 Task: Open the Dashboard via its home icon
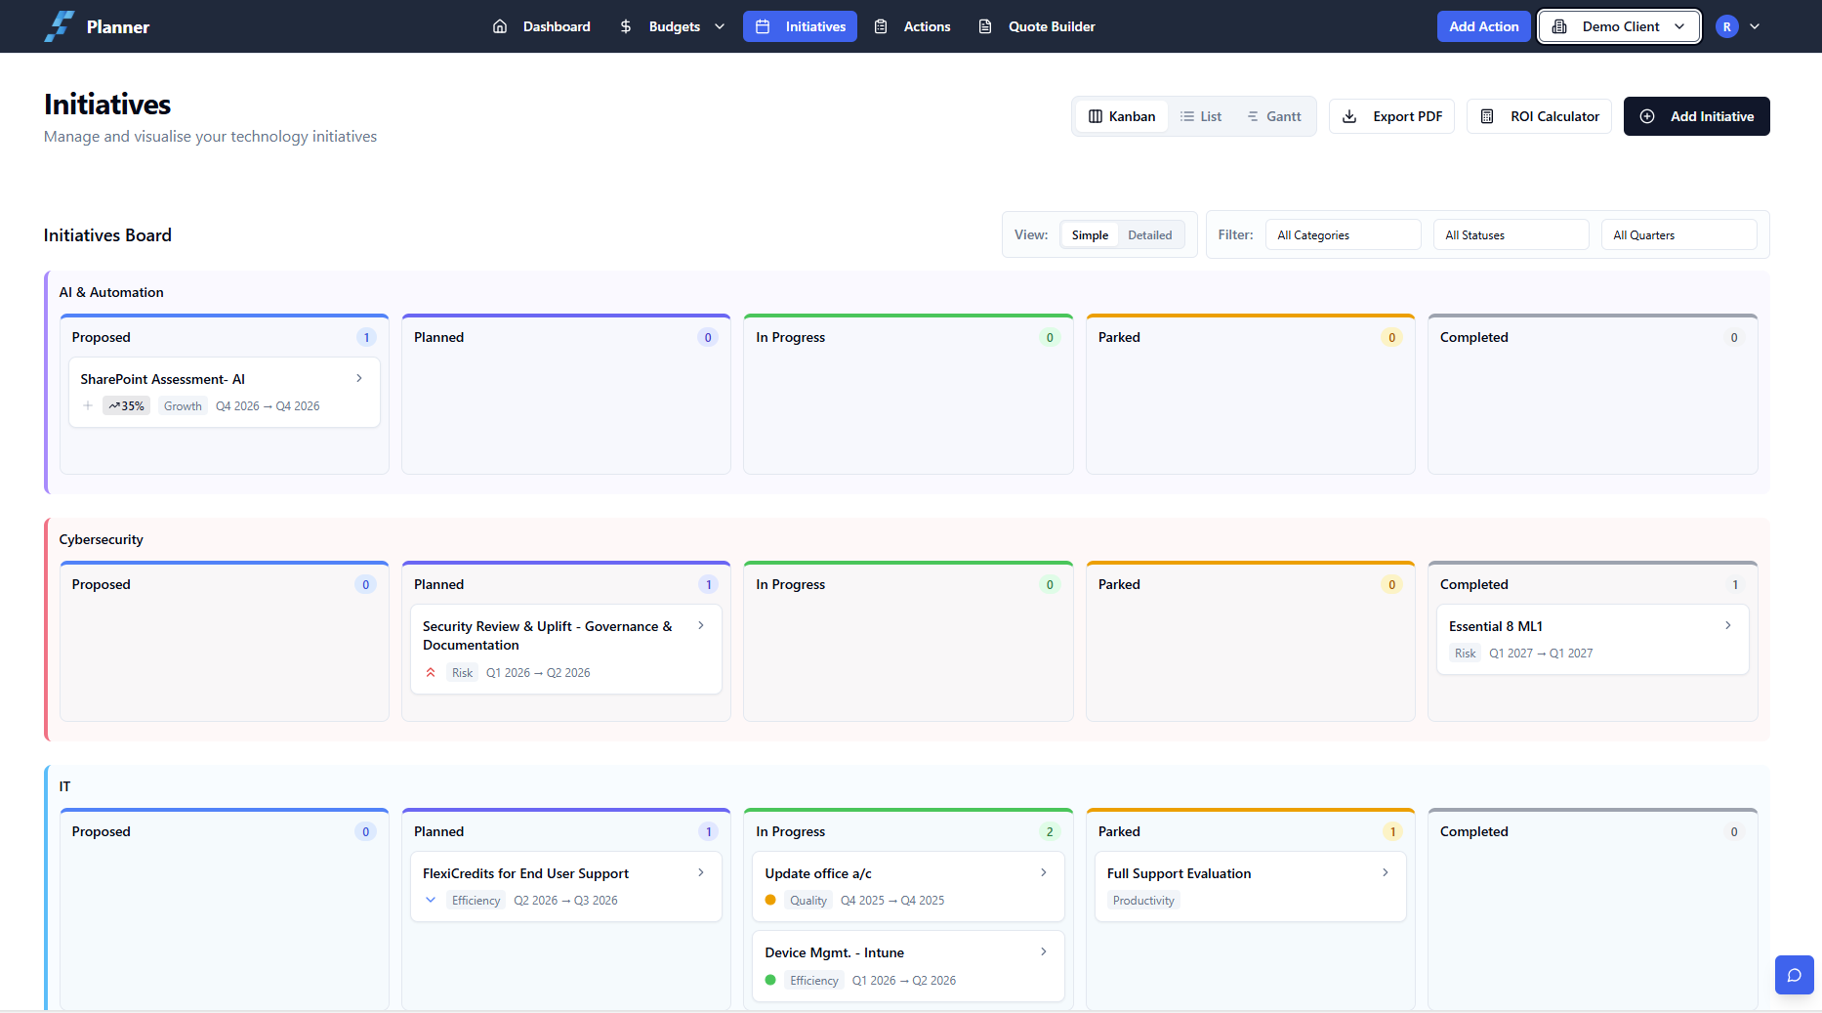[501, 26]
